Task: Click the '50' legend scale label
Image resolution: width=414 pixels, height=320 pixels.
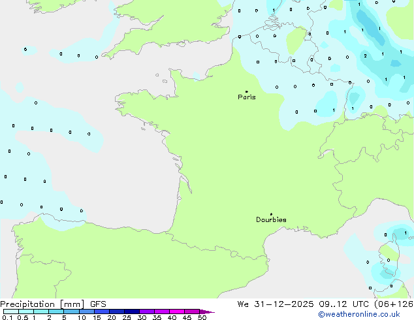Action: (x=202, y=317)
